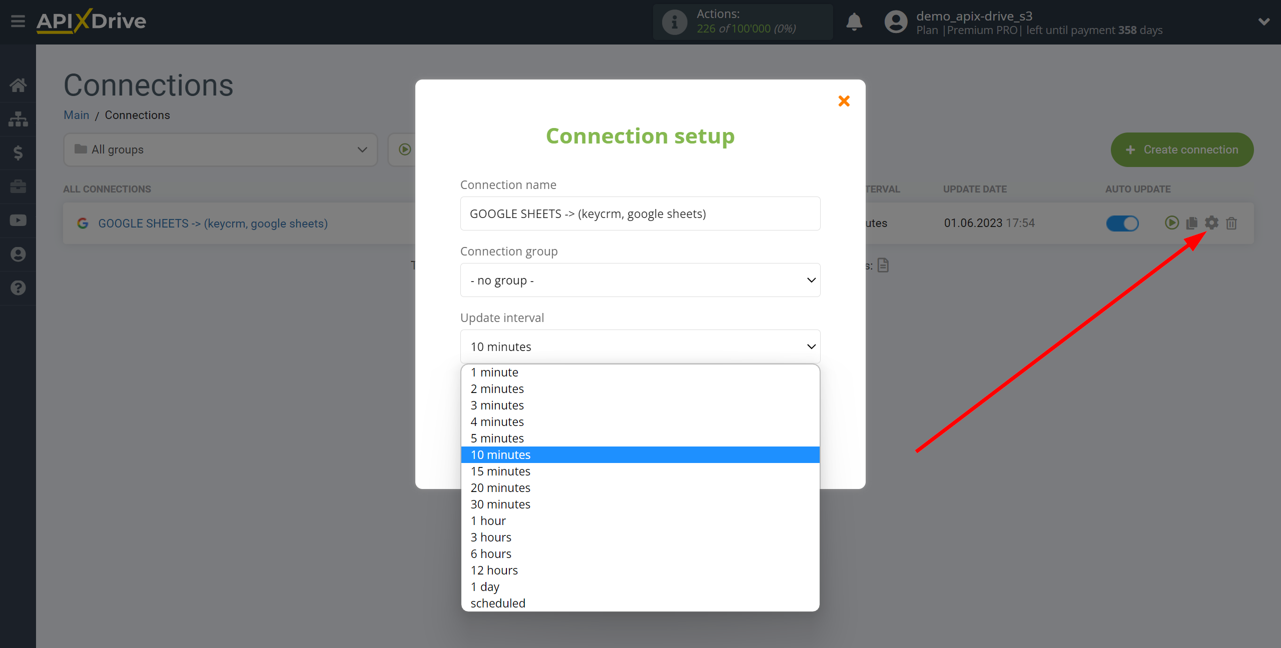This screenshot has width=1281, height=648.
Task: Select the Update interval dropdown
Action: (641, 345)
